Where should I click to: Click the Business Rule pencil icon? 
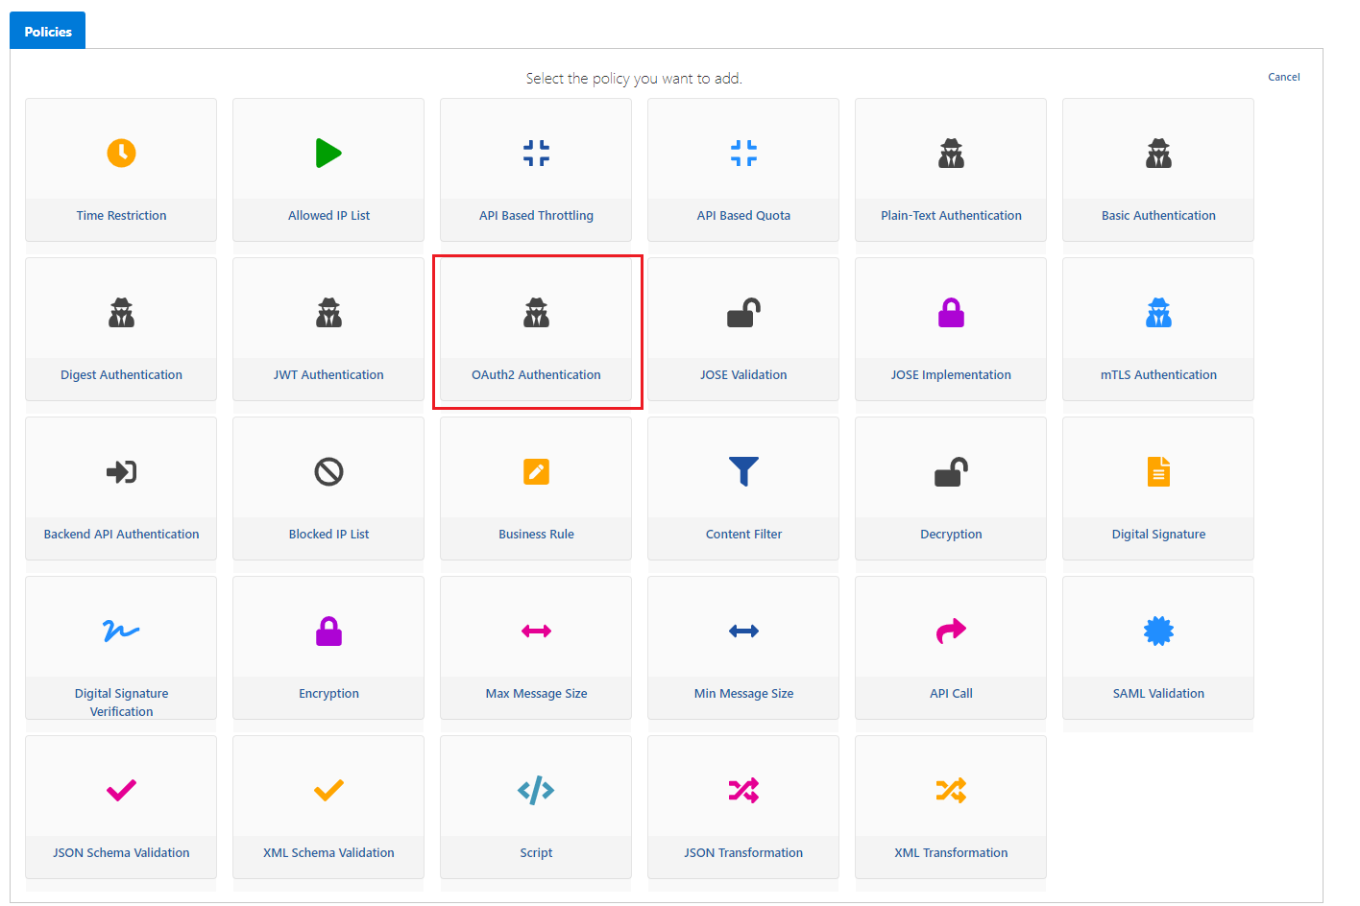pos(536,471)
